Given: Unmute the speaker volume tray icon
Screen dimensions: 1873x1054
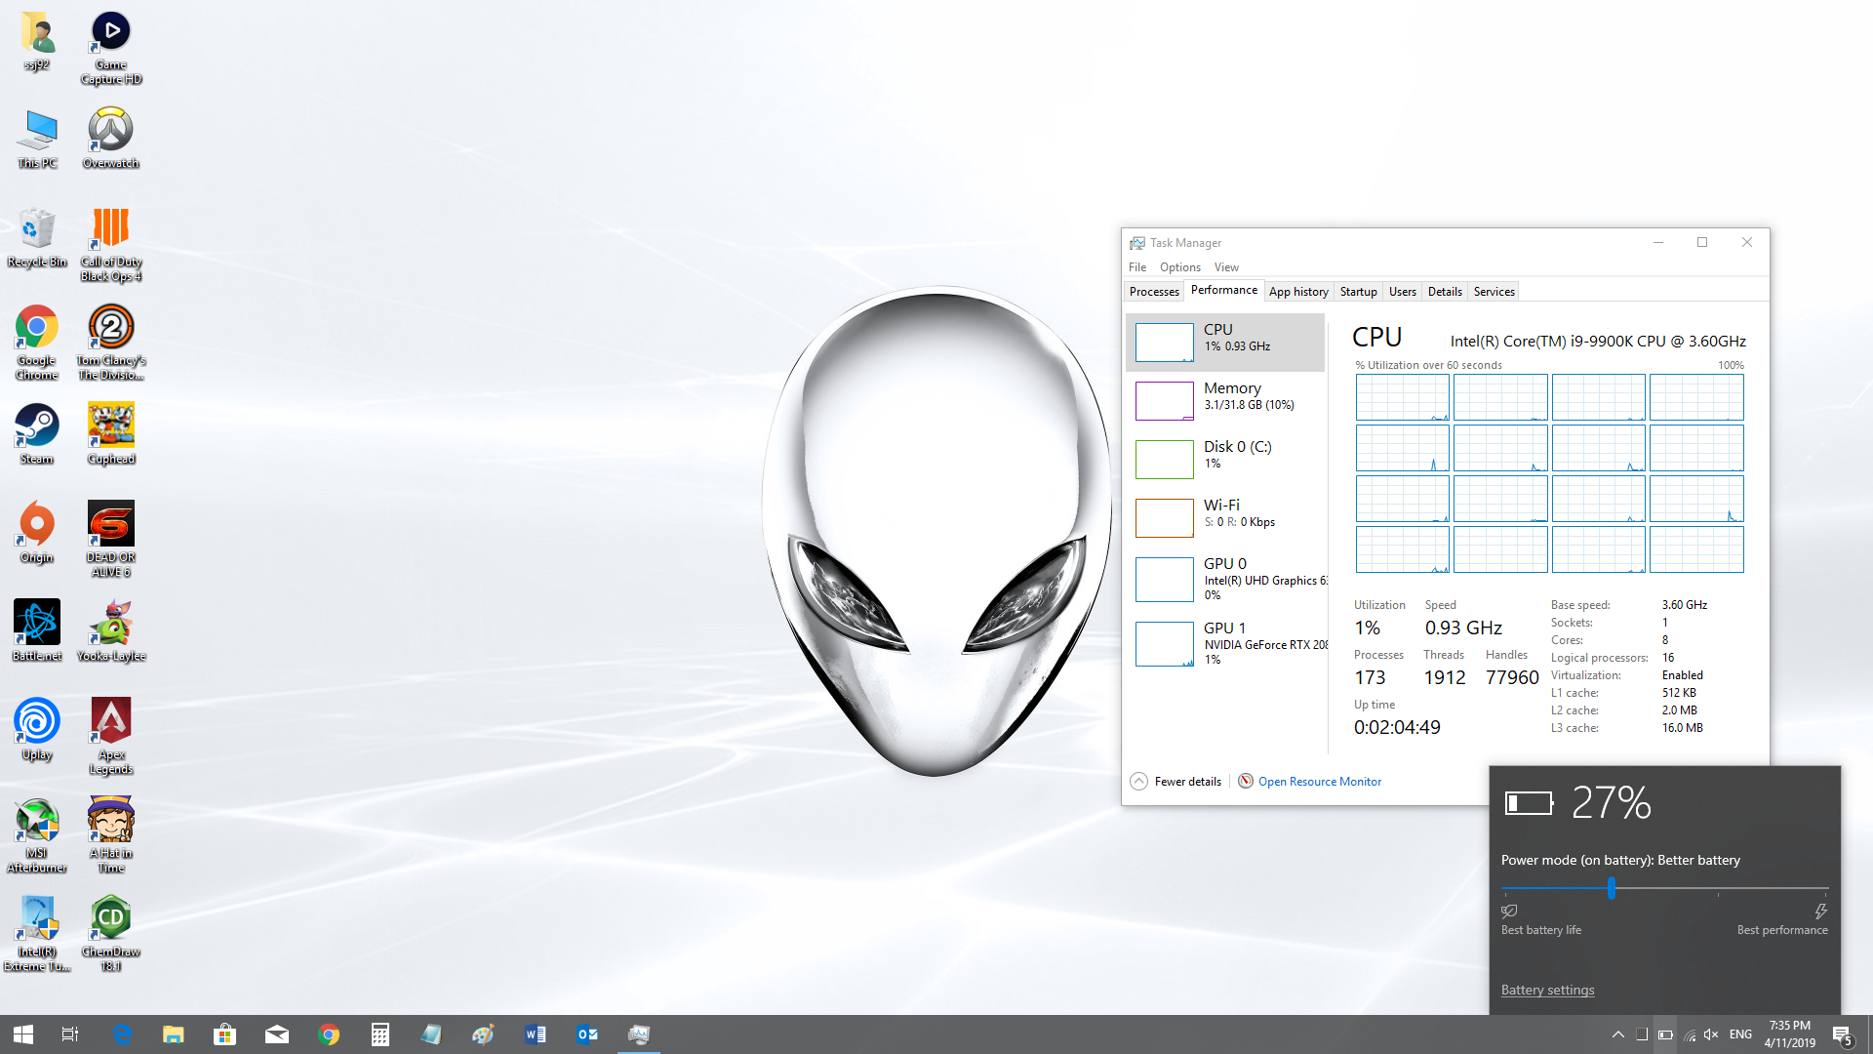Looking at the screenshot, I should point(1711,1034).
